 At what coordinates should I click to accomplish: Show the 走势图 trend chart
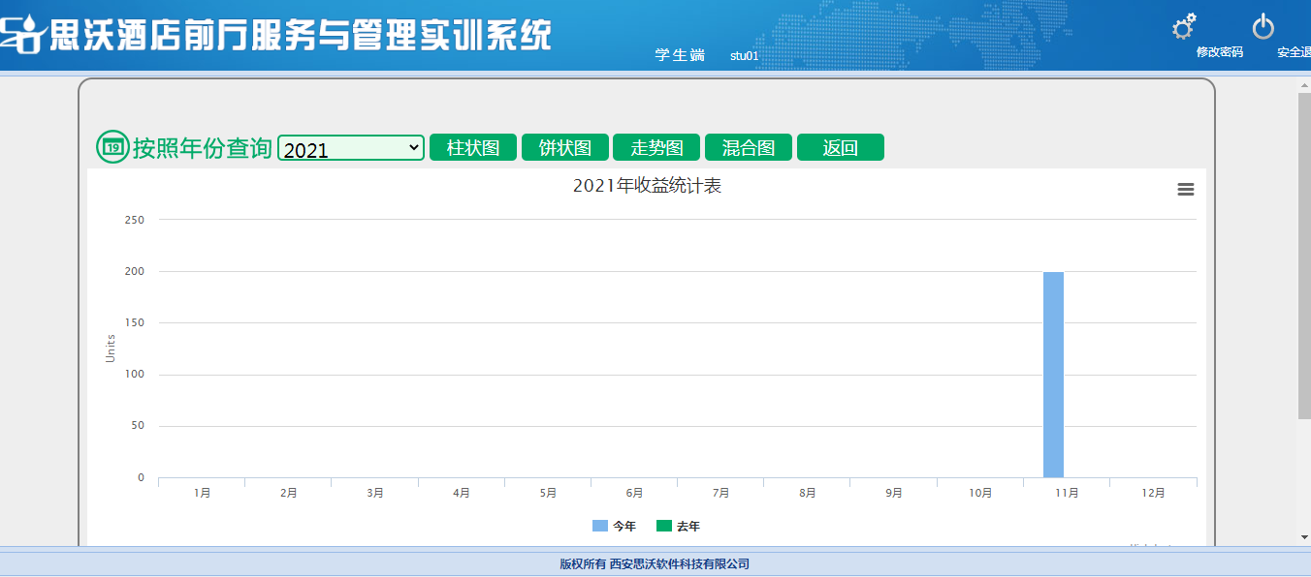[x=656, y=147]
